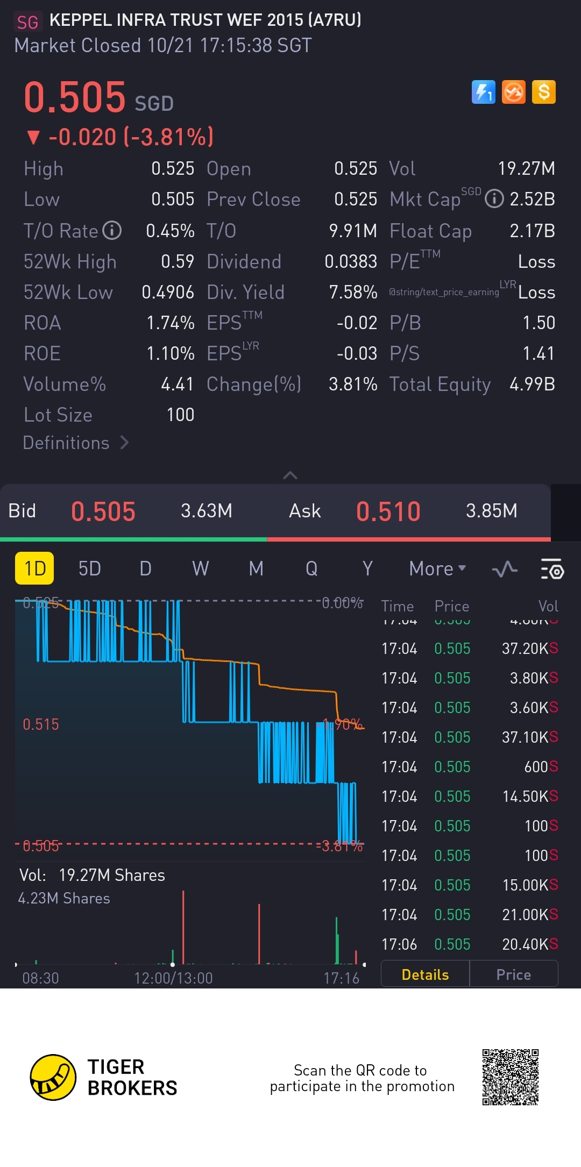
Task: Tap the Tiger Brokers logo
Action: point(53,1077)
